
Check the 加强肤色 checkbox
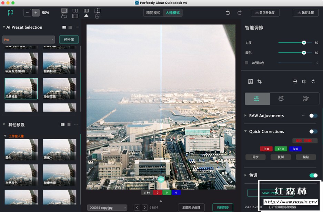click(x=246, y=63)
